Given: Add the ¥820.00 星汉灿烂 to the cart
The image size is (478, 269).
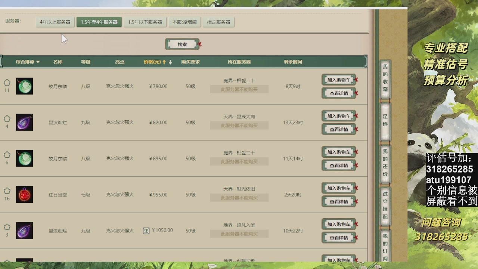Looking at the screenshot, I should tap(339, 116).
